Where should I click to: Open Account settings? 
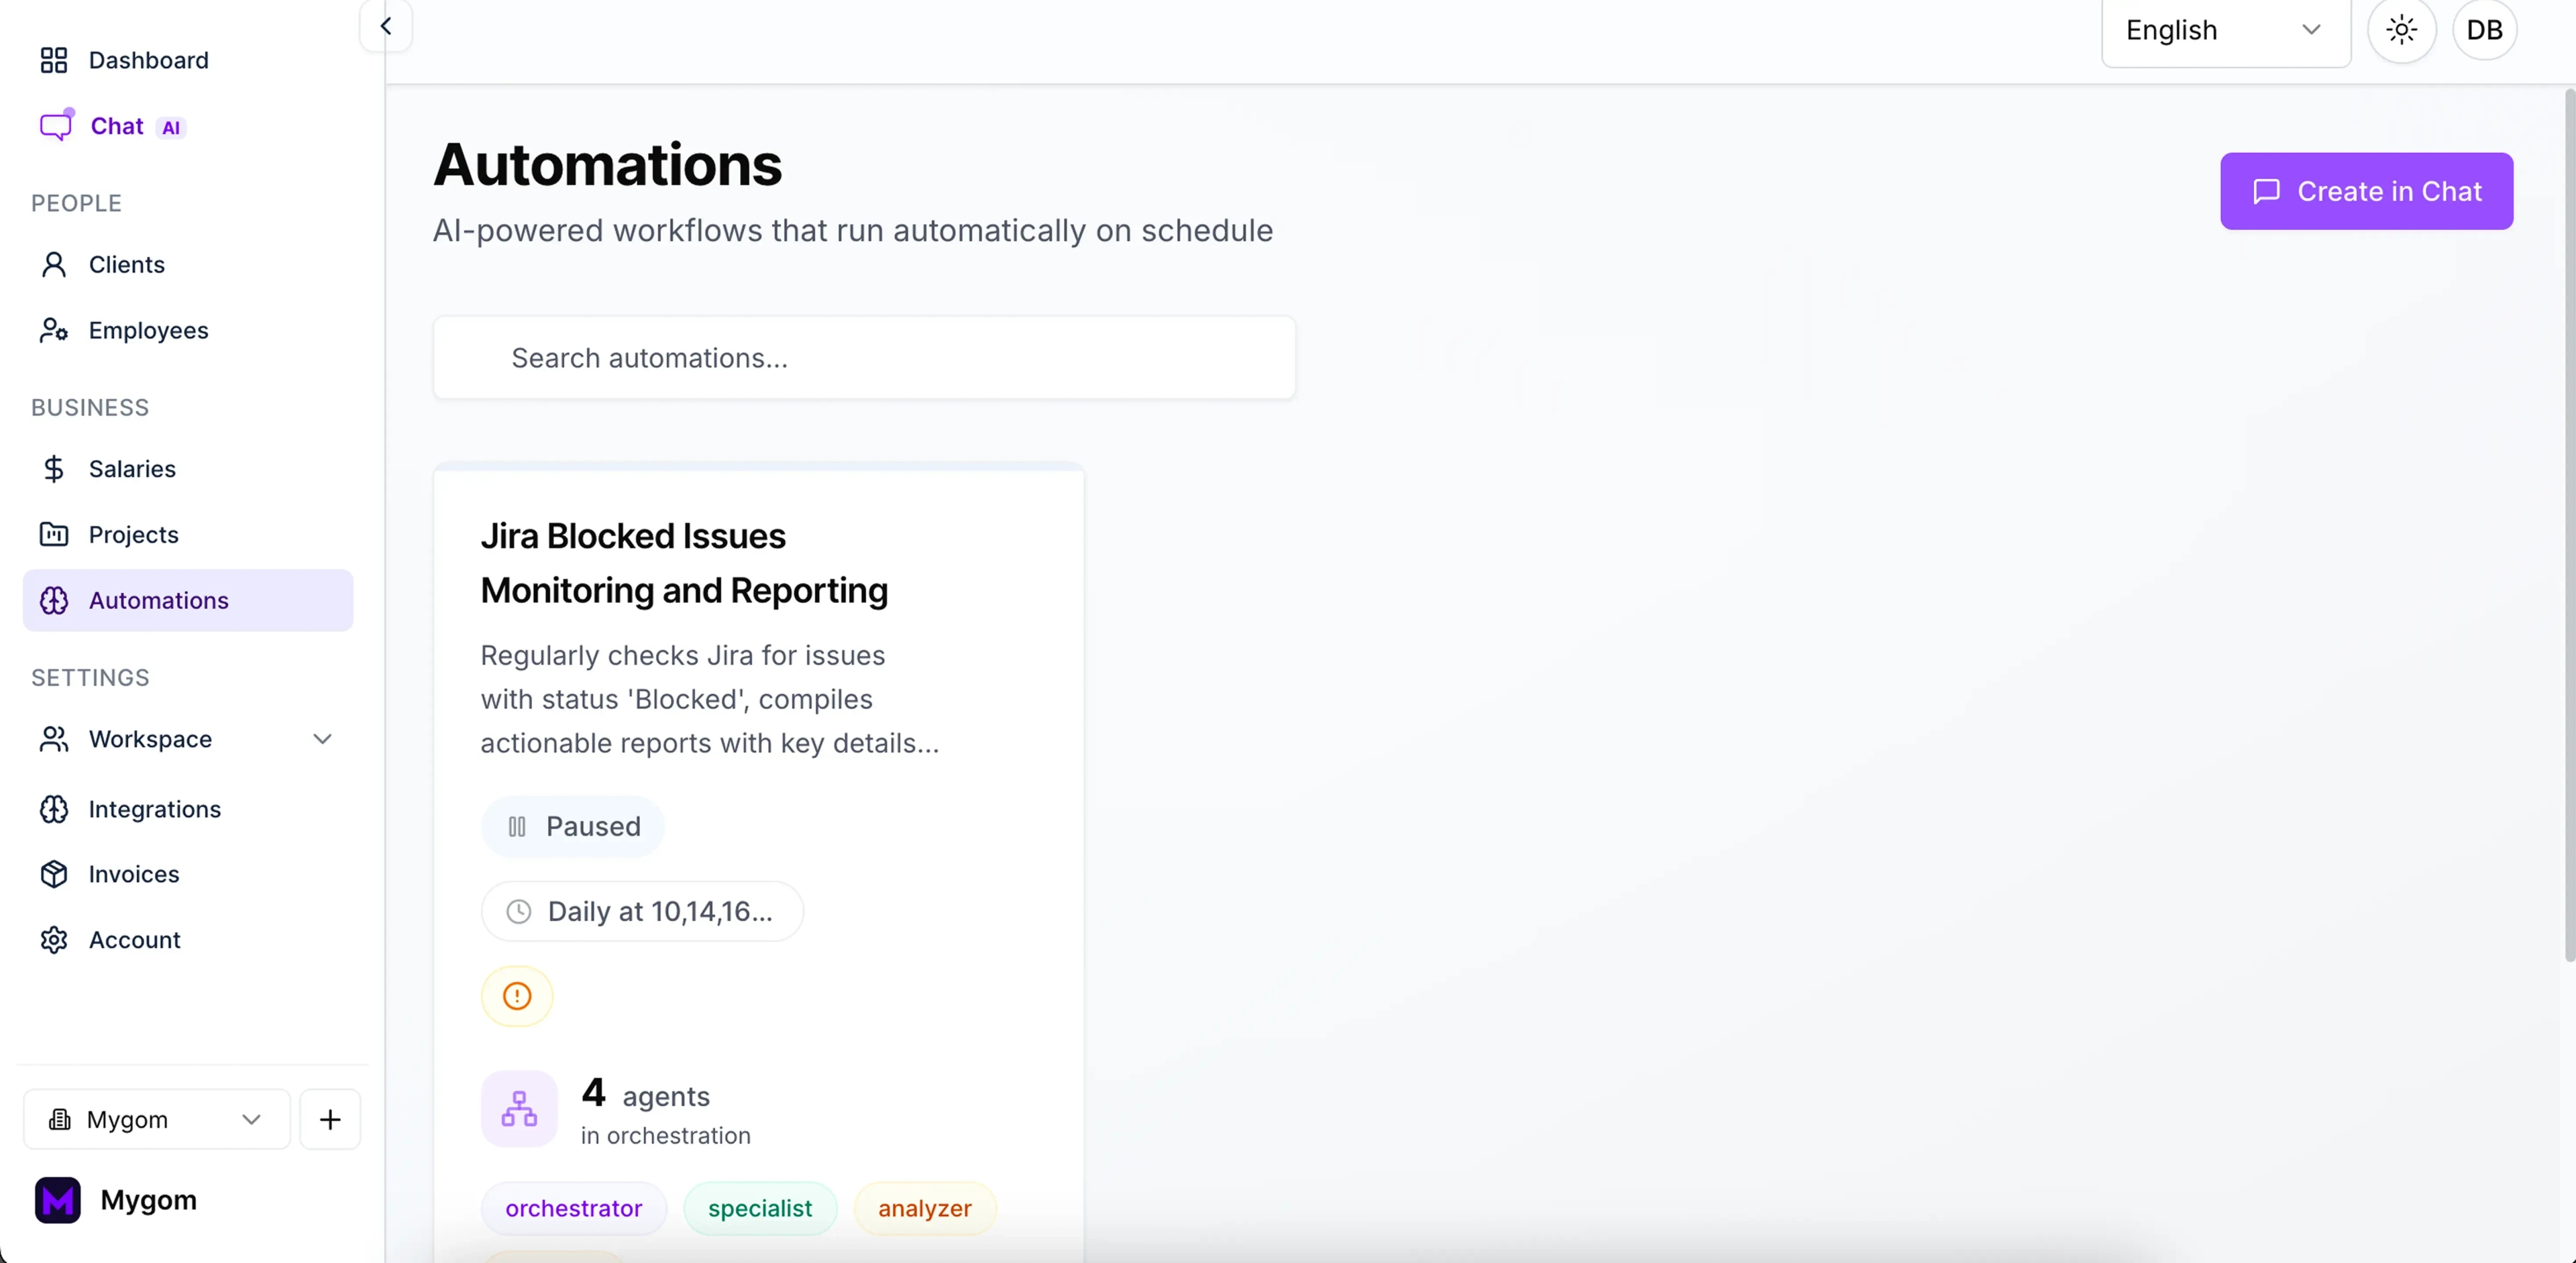coord(134,939)
